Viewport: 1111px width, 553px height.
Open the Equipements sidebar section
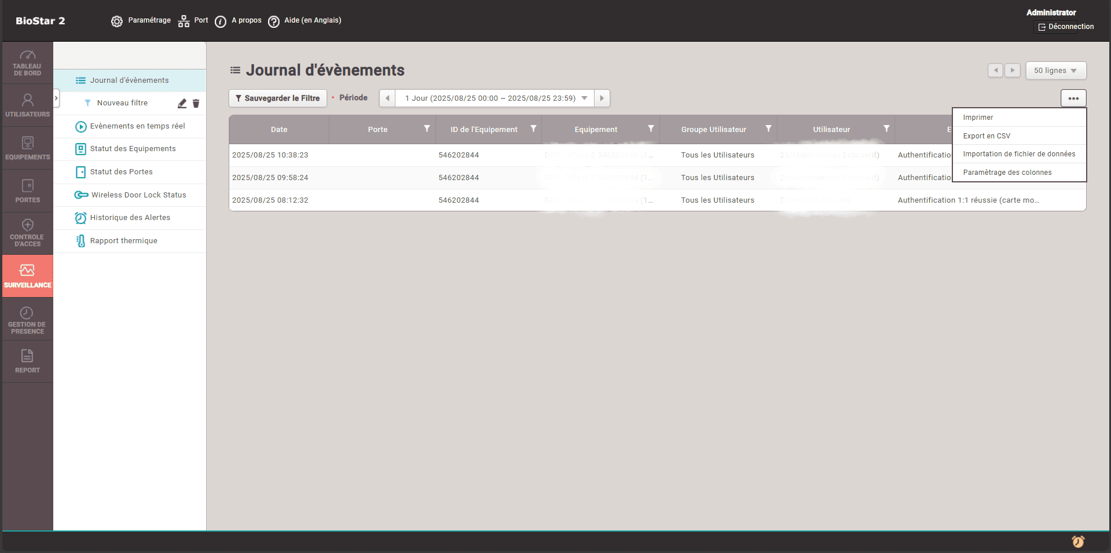click(27, 148)
